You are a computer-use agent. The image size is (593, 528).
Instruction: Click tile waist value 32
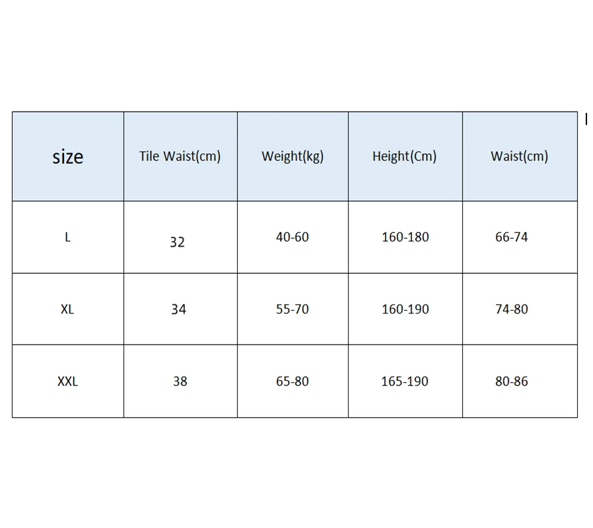point(177,242)
